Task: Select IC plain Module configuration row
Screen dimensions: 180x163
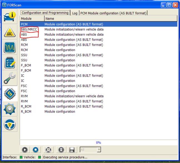Action: click(x=99, y=81)
